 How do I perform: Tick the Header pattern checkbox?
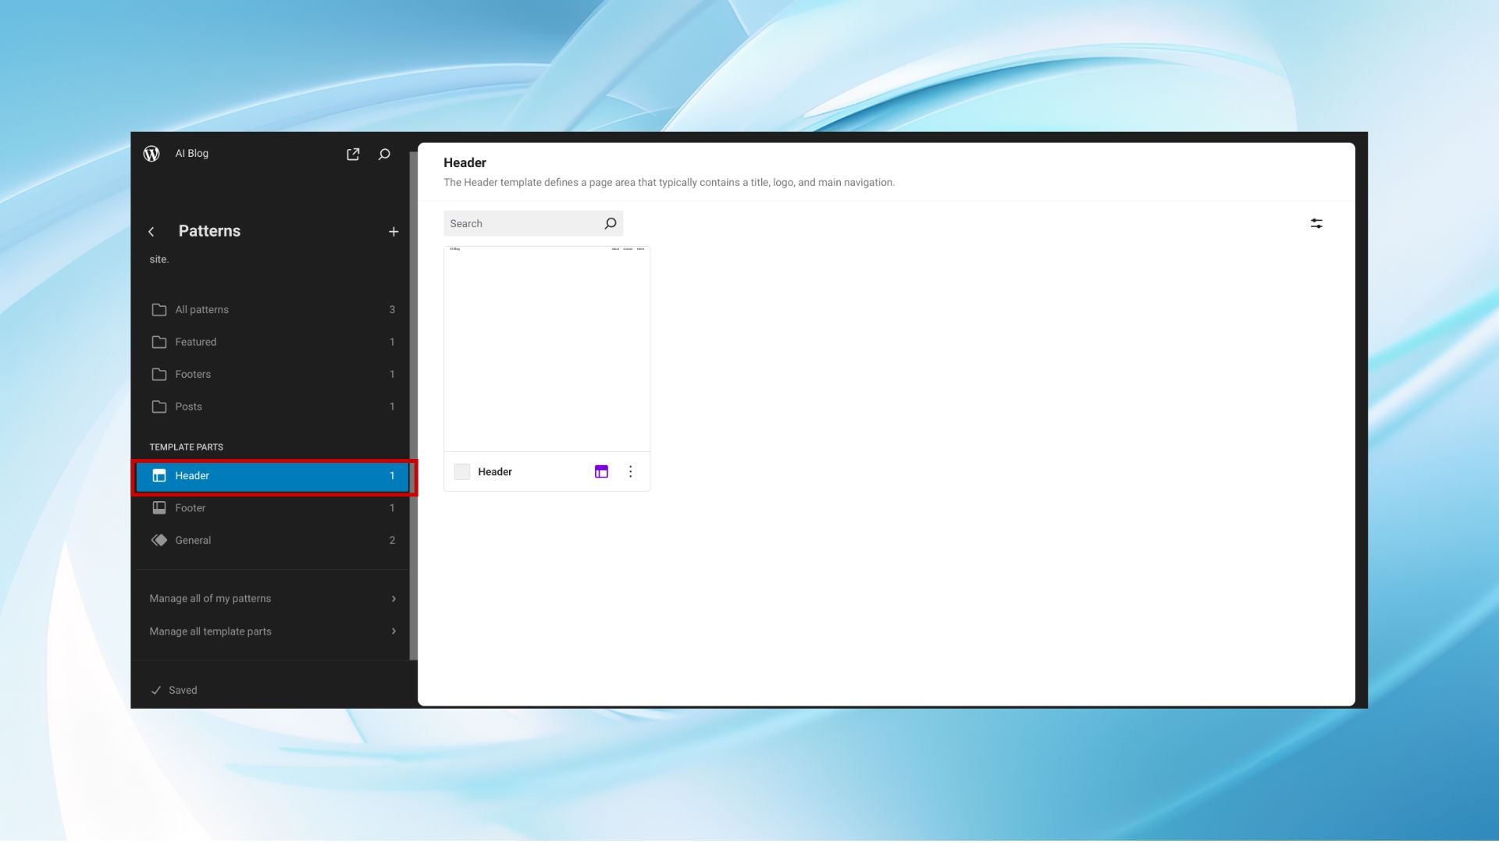pyautogui.click(x=462, y=472)
